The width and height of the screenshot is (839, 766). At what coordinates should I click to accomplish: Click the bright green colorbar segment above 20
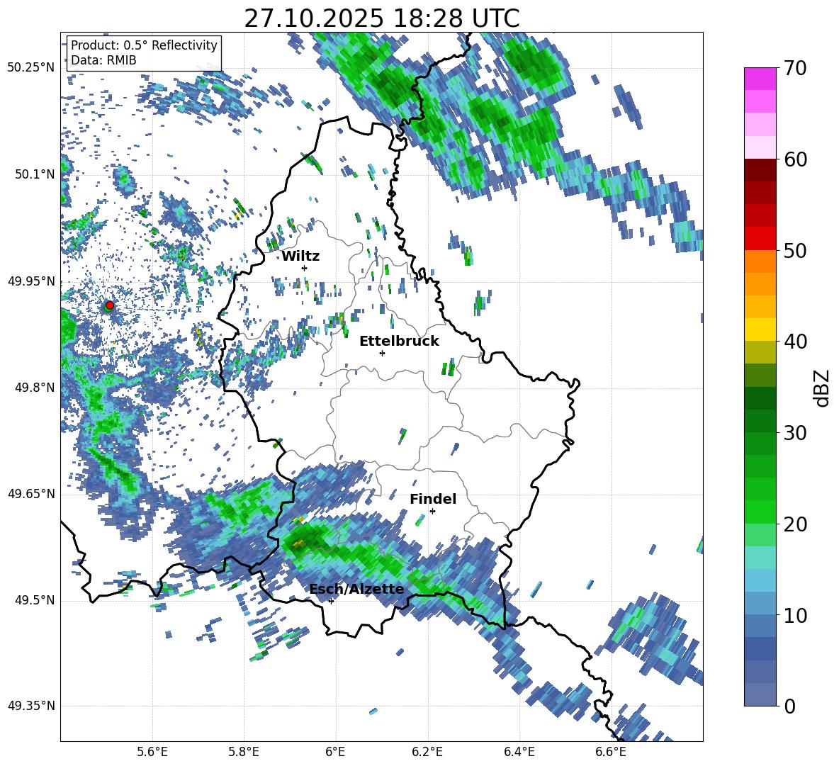pyautogui.click(x=760, y=512)
